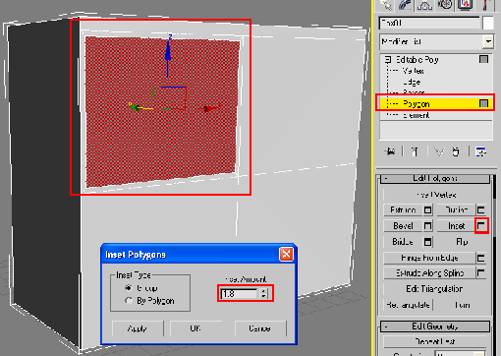Click the Insert Vertex button
The image size is (501, 356).
[436, 195]
